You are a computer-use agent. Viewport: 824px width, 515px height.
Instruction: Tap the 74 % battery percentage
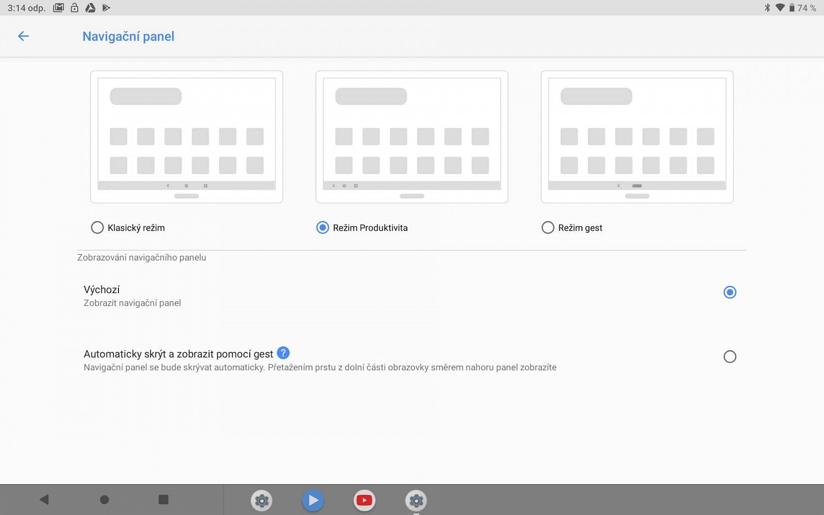tap(806, 8)
